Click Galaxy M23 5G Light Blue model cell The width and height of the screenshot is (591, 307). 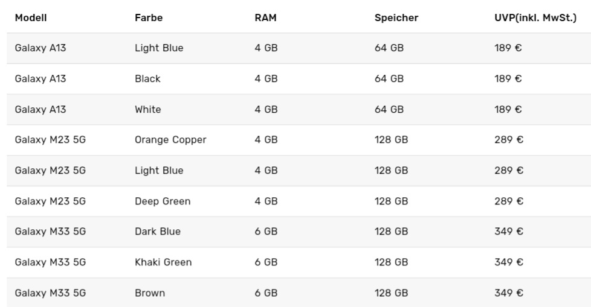click(x=50, y=171)
